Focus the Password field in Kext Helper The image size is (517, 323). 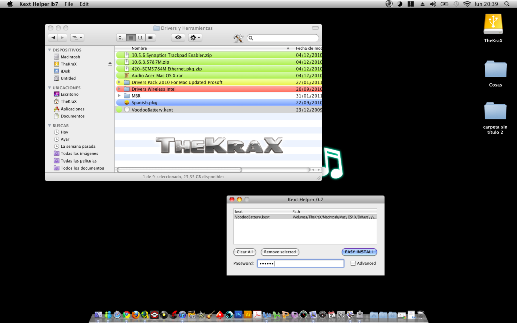pyautogui.click(x=301, y=263)
